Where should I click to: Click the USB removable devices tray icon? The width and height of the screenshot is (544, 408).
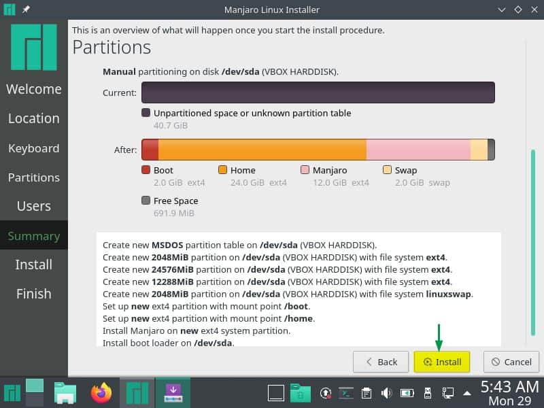428,392
